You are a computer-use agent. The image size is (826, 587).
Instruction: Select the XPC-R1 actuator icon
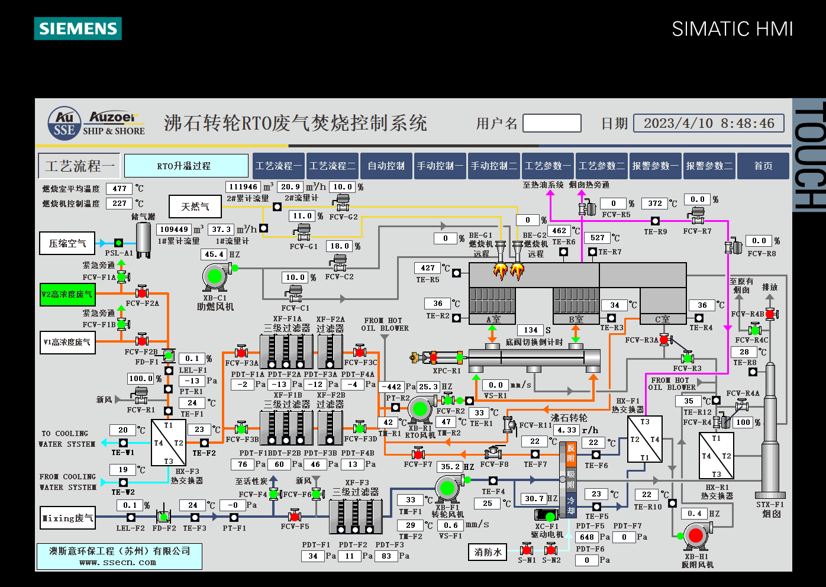tap(438, 357)
